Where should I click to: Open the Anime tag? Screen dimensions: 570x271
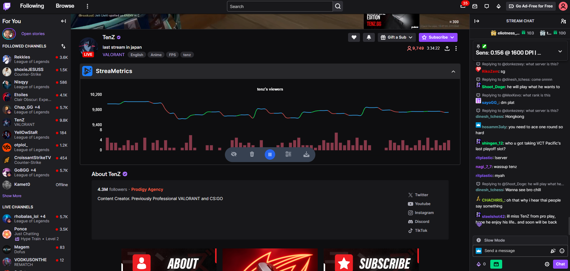(156, 55)
